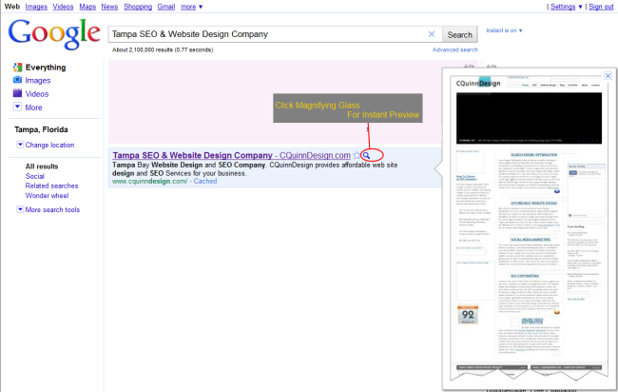Star the CQuinnDesign search result
Image resolution: width=618 pixels, height=392 pixels.
coord(357,155)
